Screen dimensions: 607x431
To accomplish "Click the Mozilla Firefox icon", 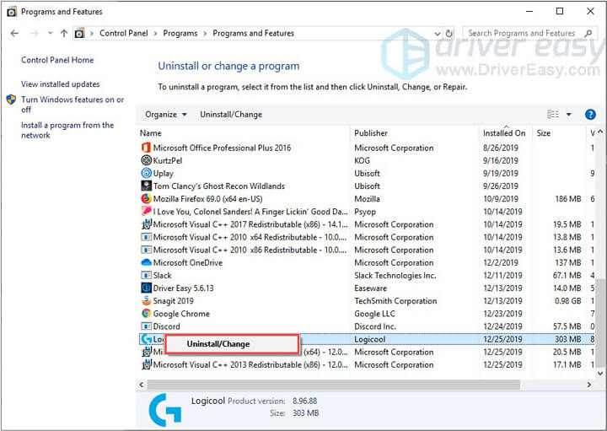I will (146, 199).
